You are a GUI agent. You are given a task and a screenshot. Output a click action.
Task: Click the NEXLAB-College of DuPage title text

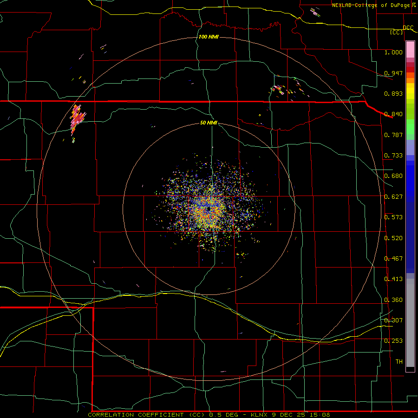[371, 5]
